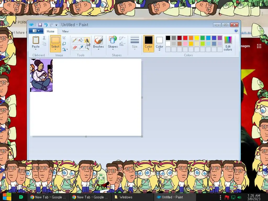The width and height of the screenshot is (268, 201).
Task: Click the Redo arrow in title bar
Action: (52, 25)
